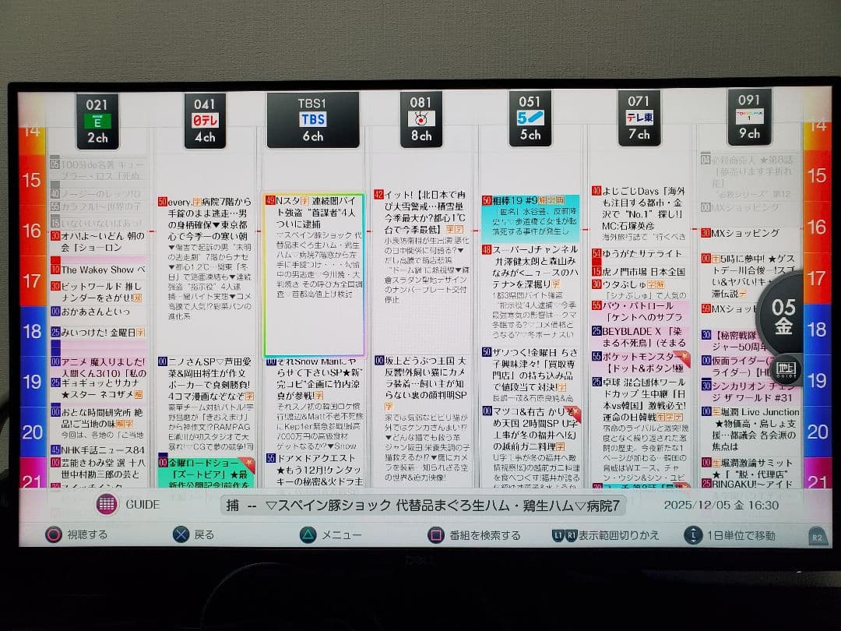
Task: Select イット! program on 8ch
Action: (x=421, y=245)
